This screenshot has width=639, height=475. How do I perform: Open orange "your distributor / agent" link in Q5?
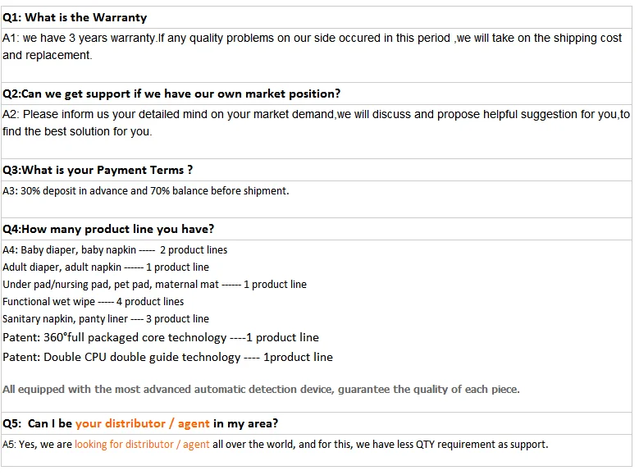click(142, 423)
